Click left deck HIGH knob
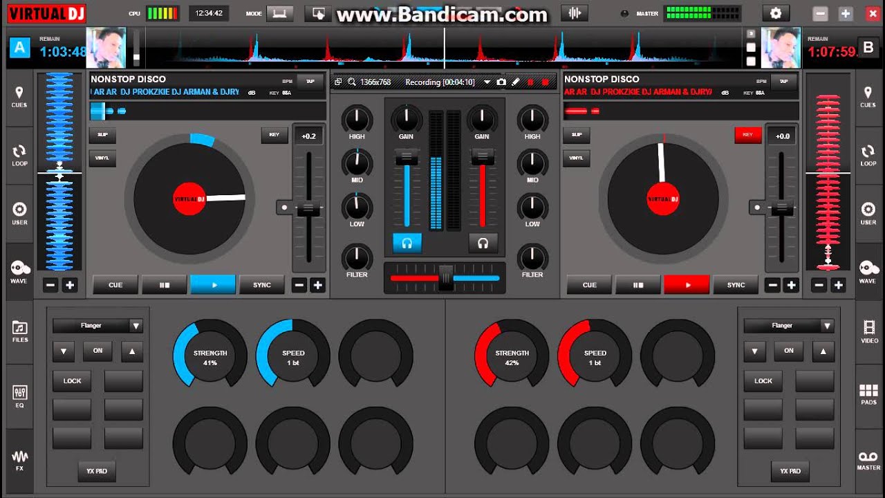Image resolution: width=885 pixels, height=498 pixels. pyautogui.click(x=357, y=119)
